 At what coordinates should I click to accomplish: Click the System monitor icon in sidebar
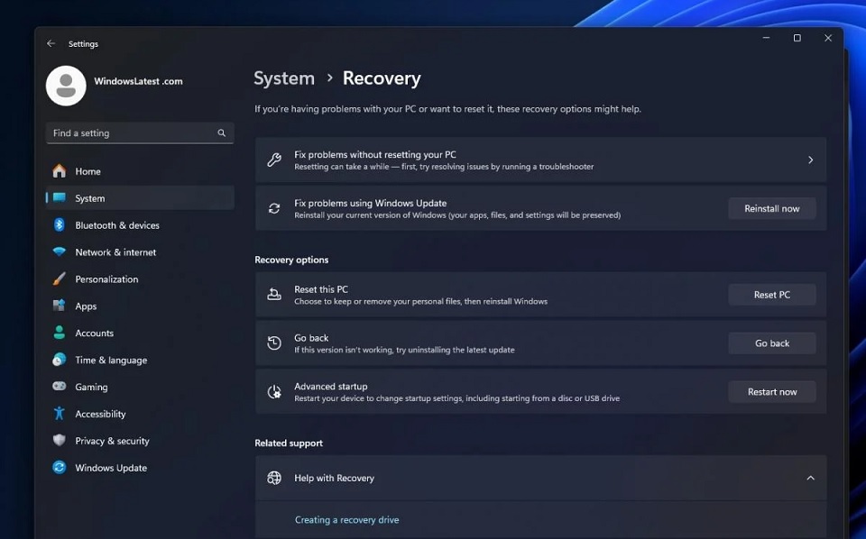60,197
